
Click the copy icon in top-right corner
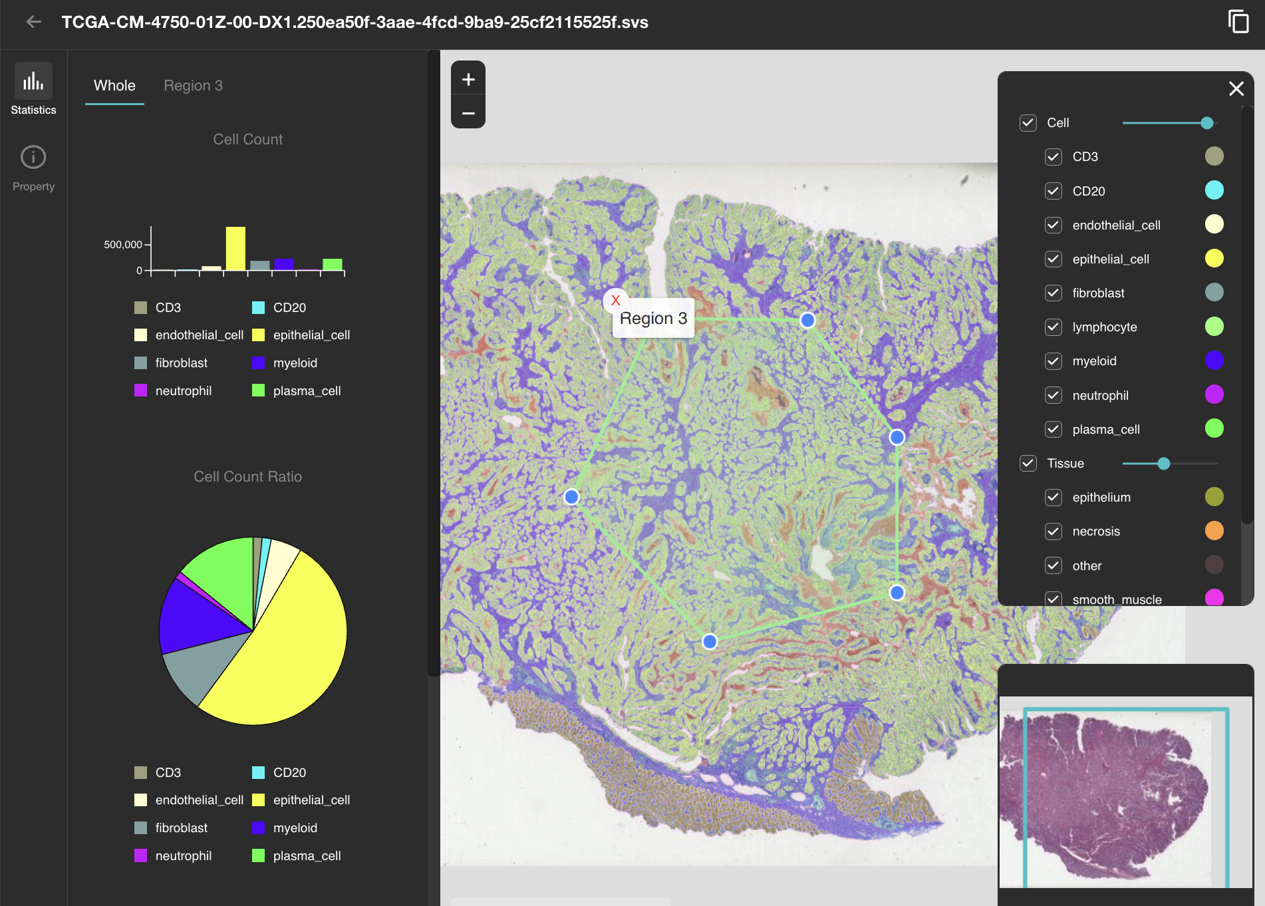1238,22
